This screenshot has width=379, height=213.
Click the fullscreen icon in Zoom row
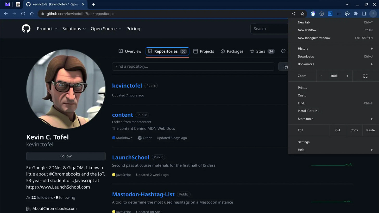click(x=365, y=76)
